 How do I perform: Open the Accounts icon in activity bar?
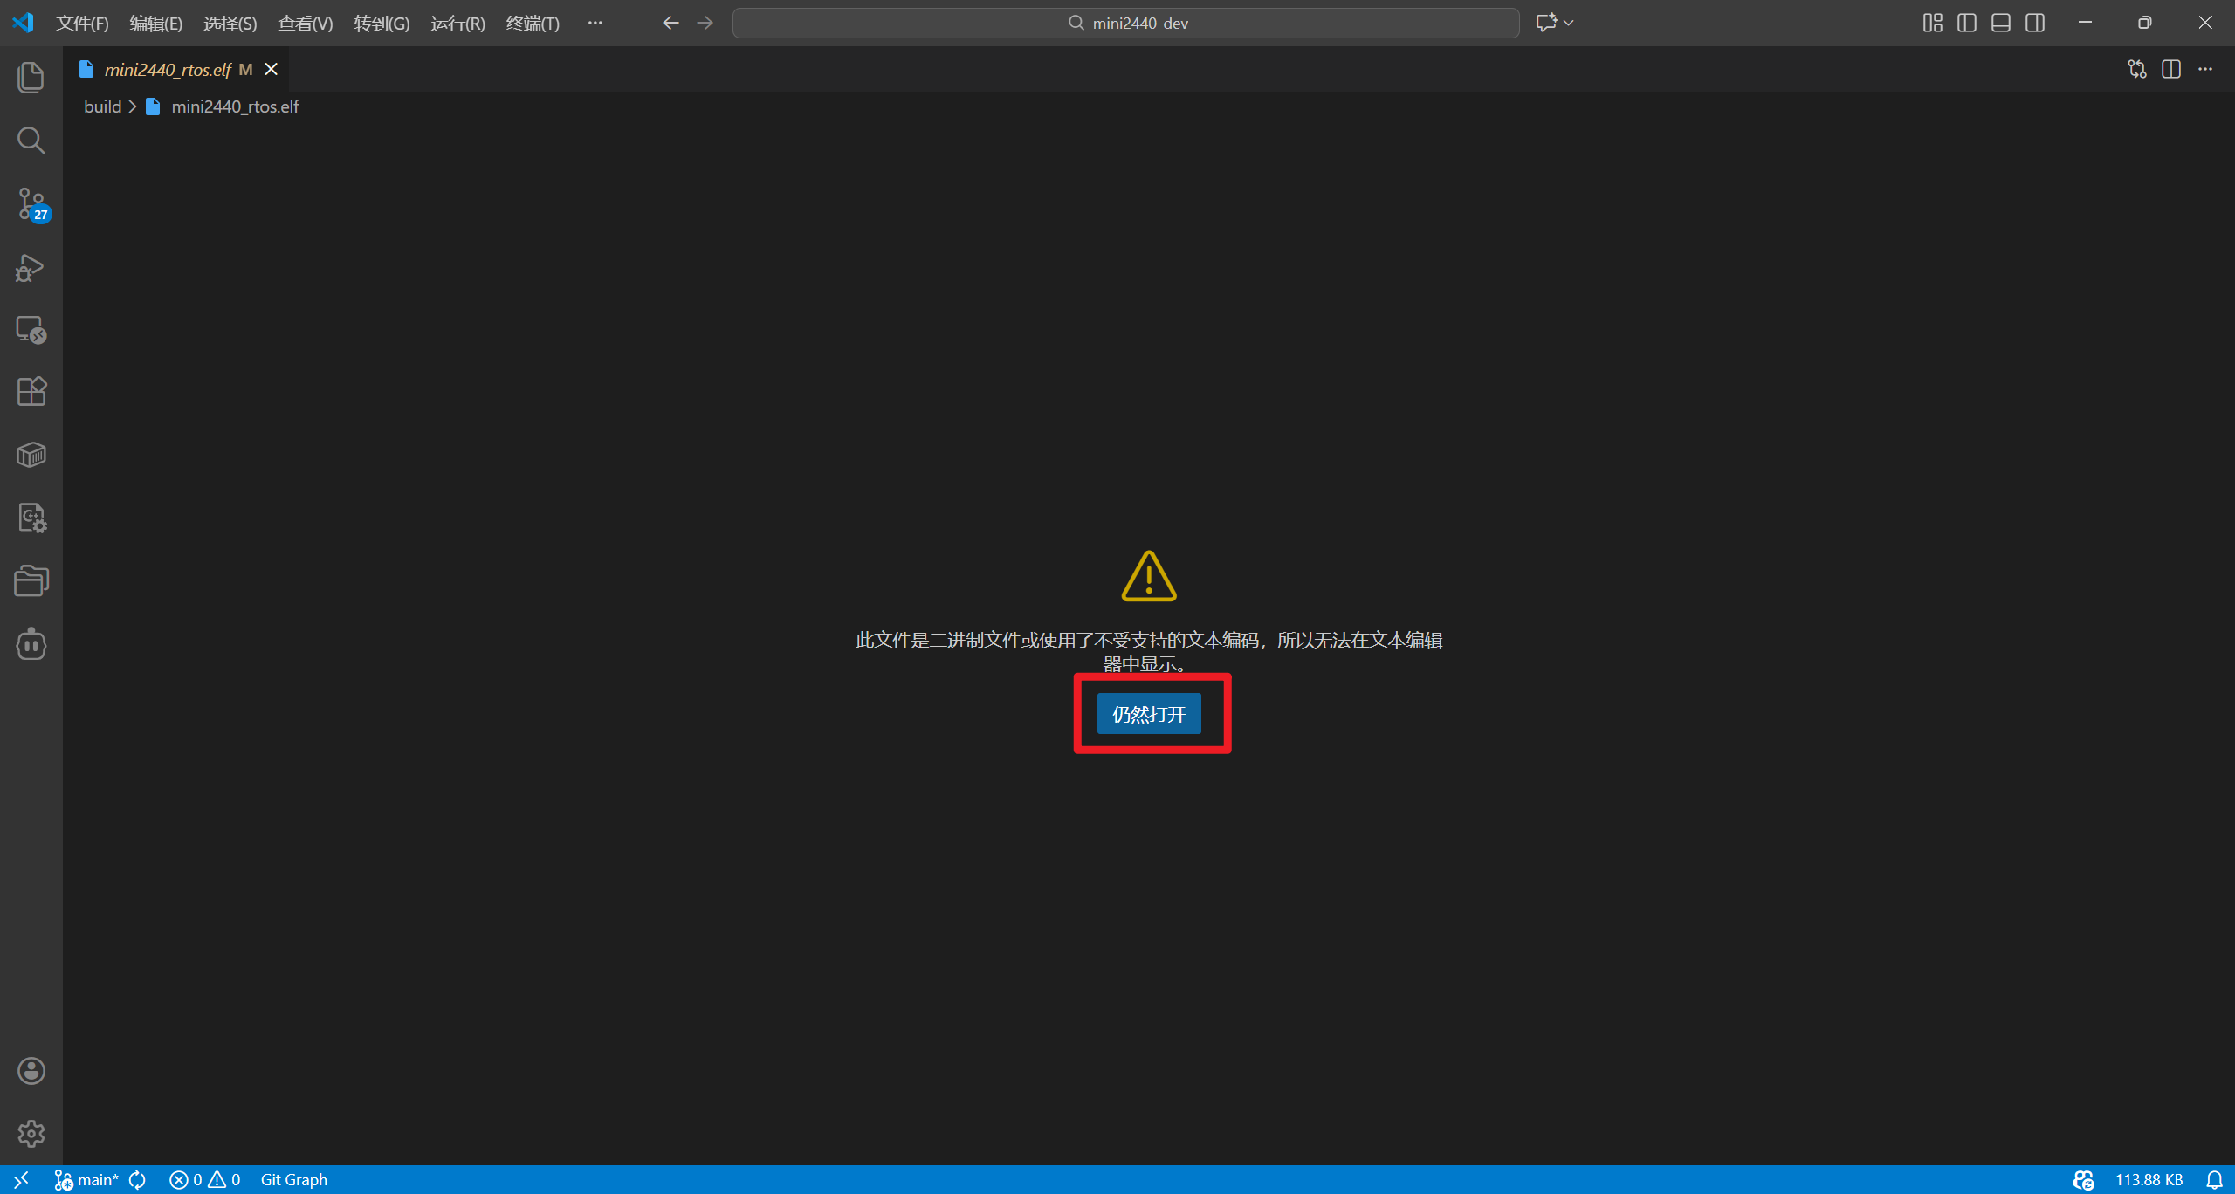coord(31,1071)
